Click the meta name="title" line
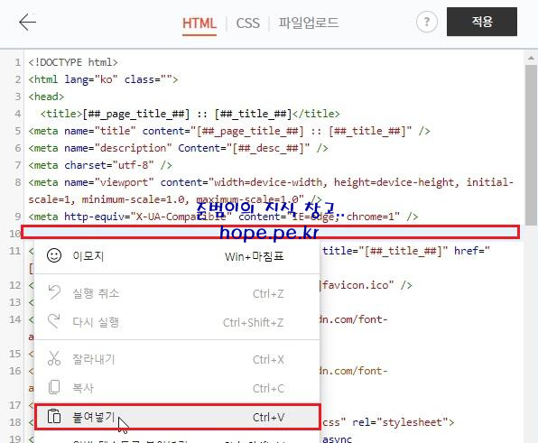 pos(229,131)
